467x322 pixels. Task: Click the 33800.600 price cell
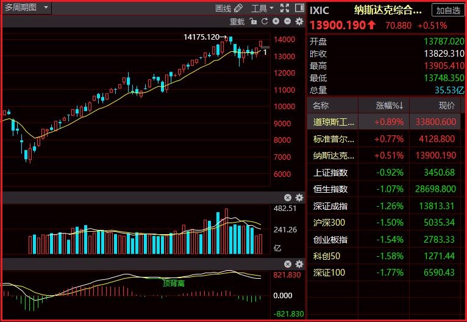tap(436, 122)
